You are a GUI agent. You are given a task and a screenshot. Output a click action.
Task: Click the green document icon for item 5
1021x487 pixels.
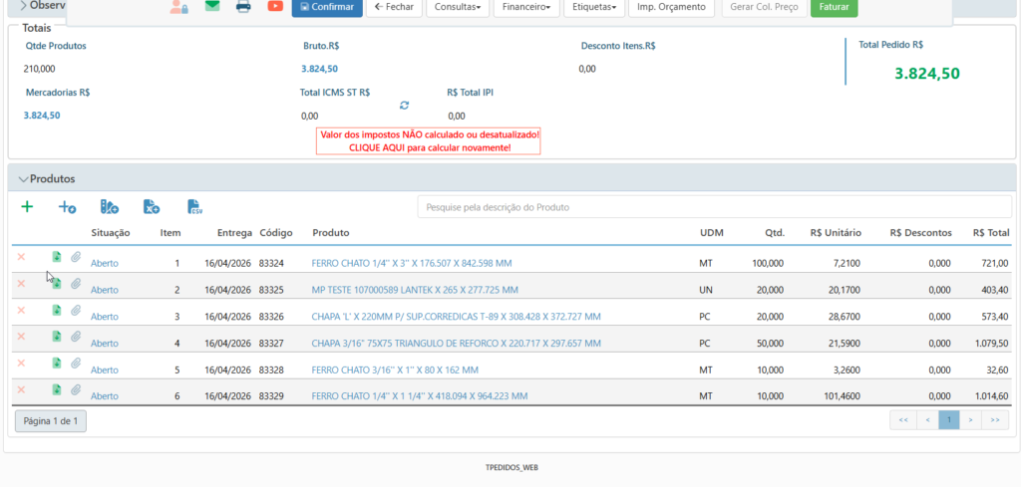tap(57, 363)
